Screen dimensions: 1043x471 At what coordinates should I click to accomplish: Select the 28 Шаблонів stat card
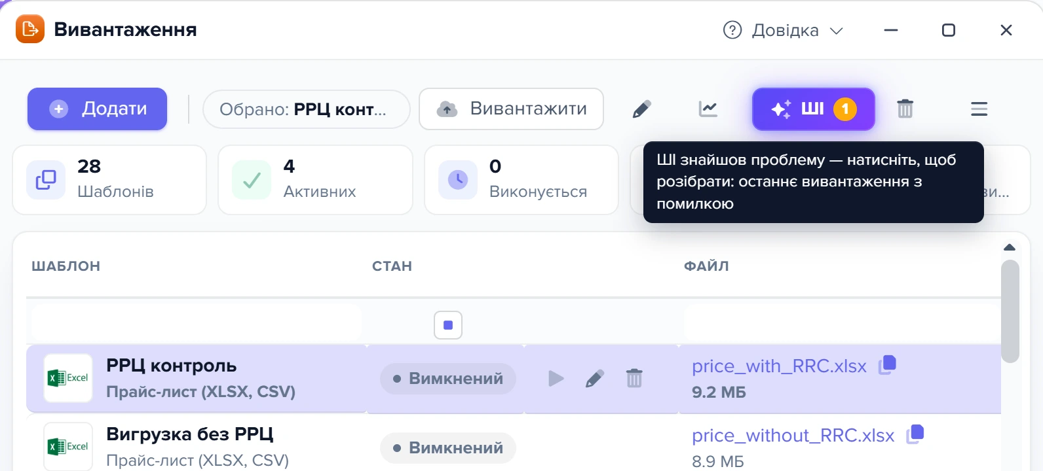(x=109, y=180)
